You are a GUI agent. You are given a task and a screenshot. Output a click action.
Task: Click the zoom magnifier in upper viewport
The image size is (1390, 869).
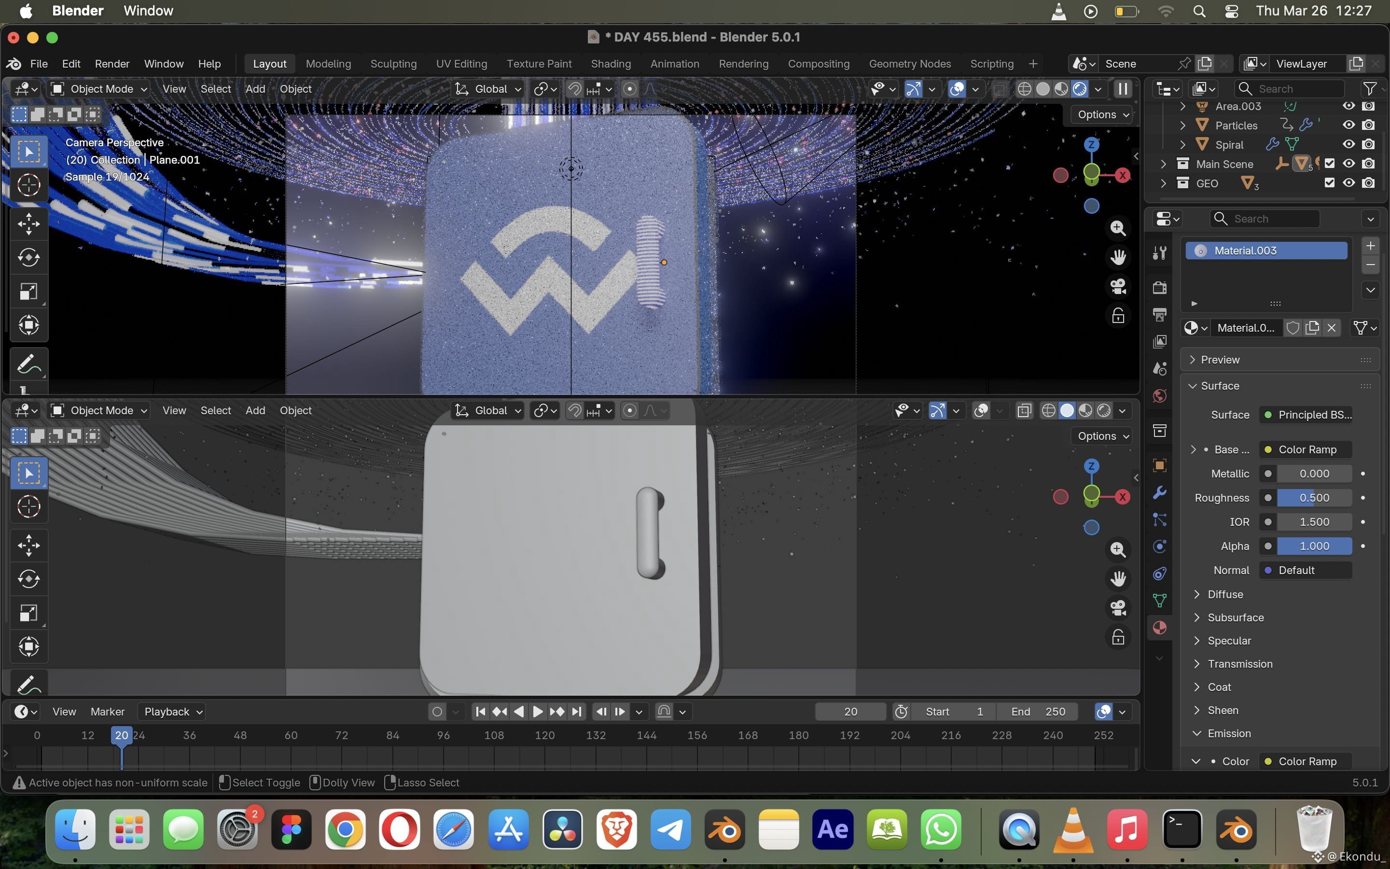[1118, 228]
